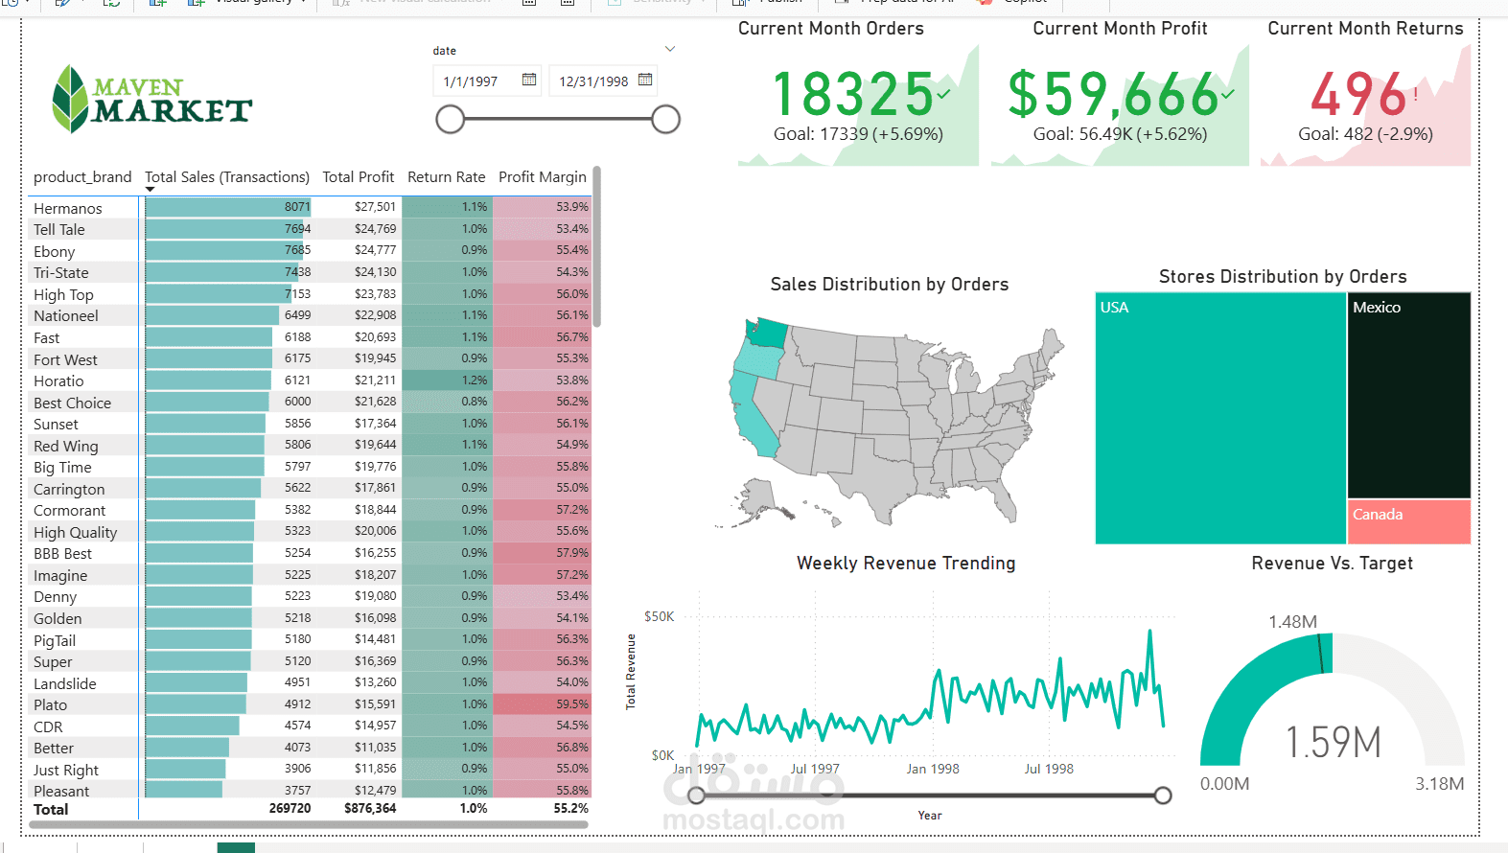This screenshot has width=1508, height=853.
Task: Click the 12/31/1998 end date field
Action: click(x=603, y=81)
